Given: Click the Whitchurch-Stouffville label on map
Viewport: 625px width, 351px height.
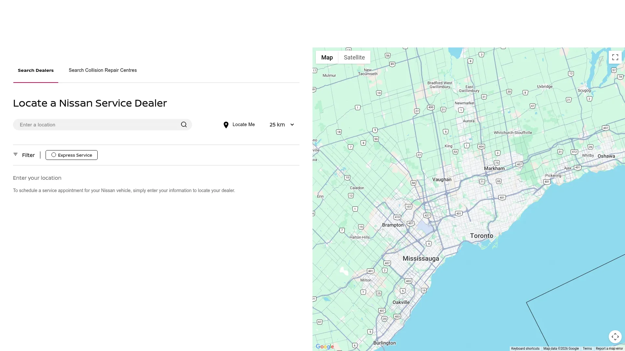Looking at the screenshot, I should 513,133.
